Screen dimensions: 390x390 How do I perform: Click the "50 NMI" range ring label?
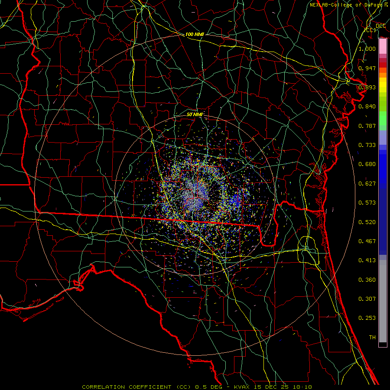tap(195, 114)
